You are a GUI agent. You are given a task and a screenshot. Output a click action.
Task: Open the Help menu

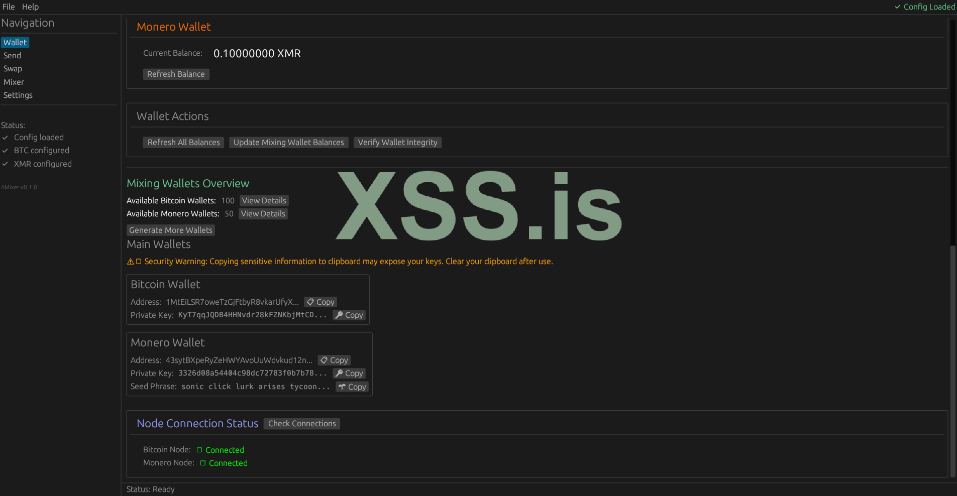[x=30, y=7]
